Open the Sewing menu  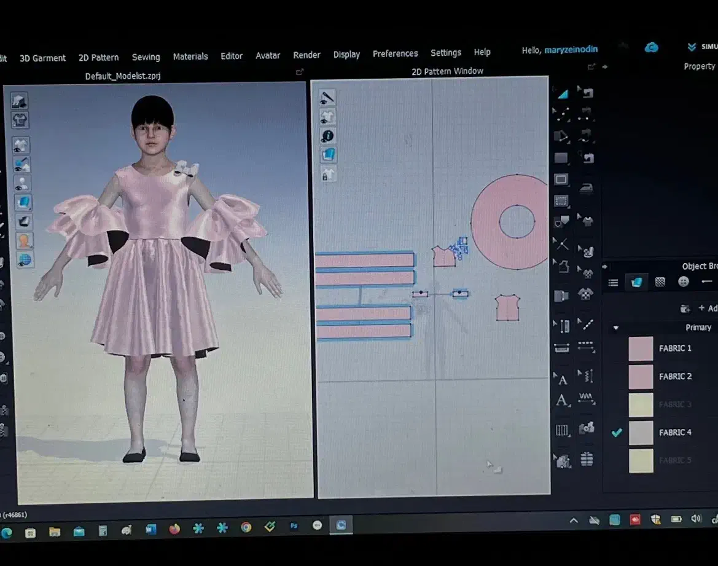click(146, 57)
